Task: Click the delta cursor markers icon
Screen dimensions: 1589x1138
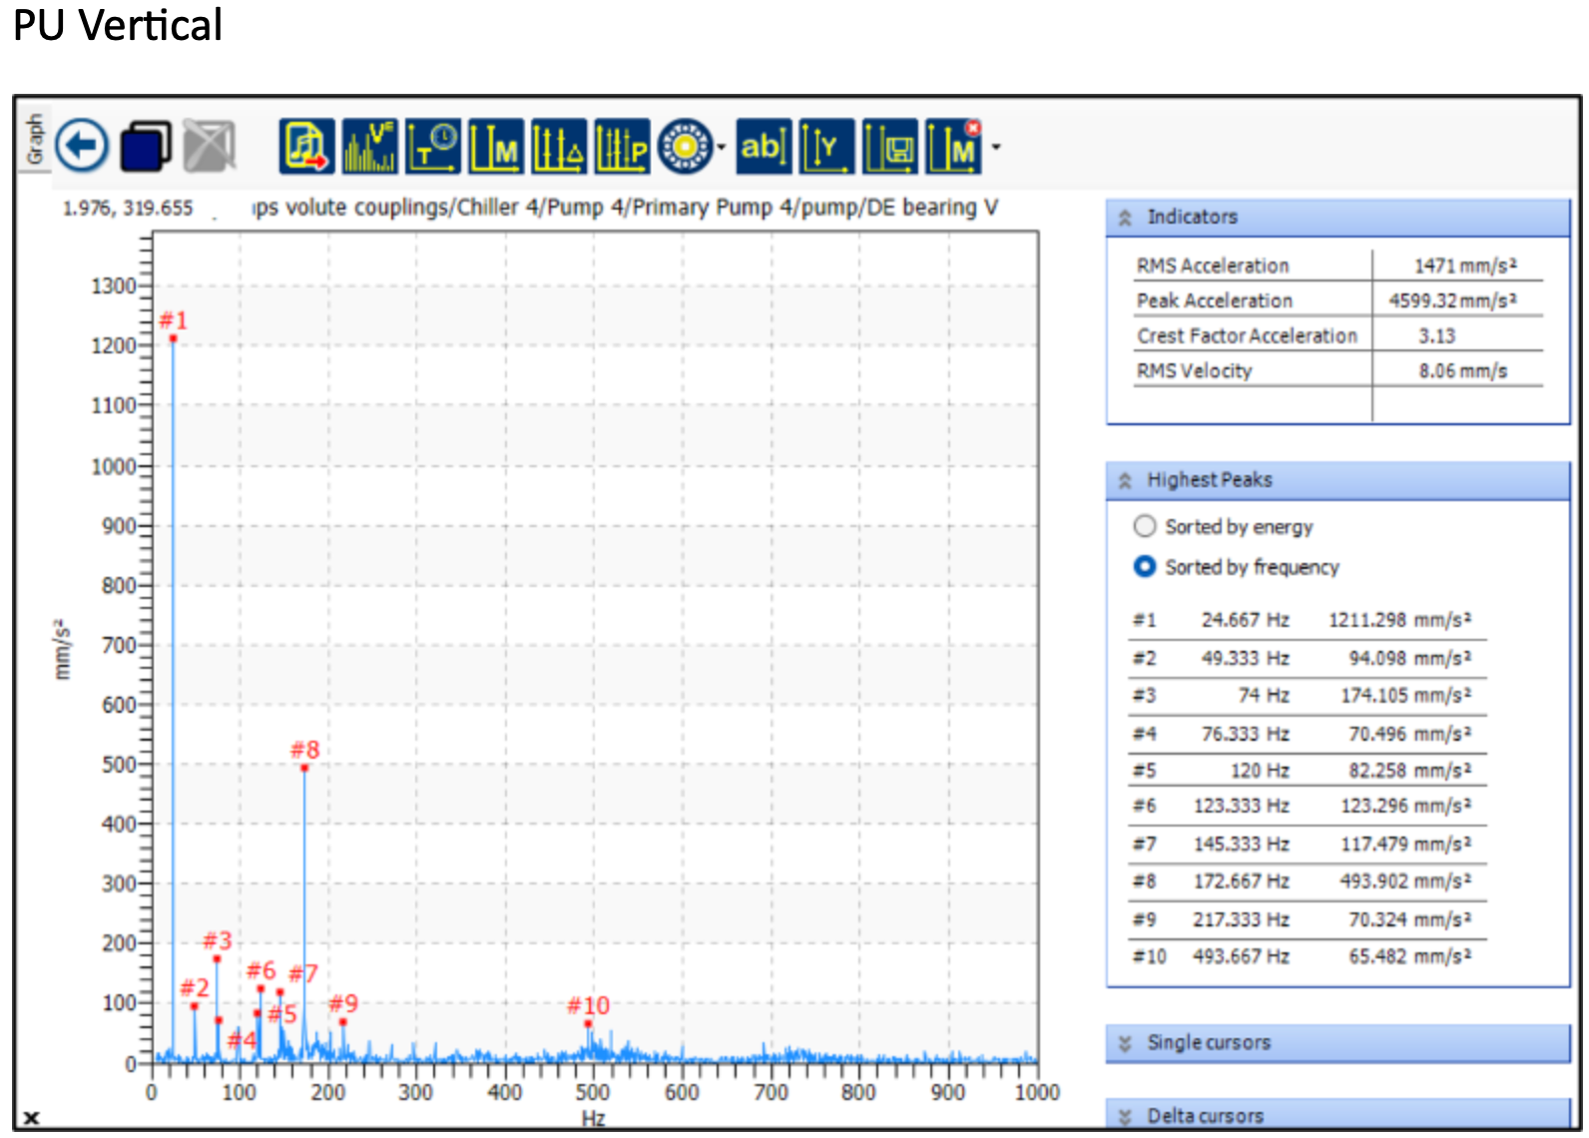Action: click(x=559, y=147)
